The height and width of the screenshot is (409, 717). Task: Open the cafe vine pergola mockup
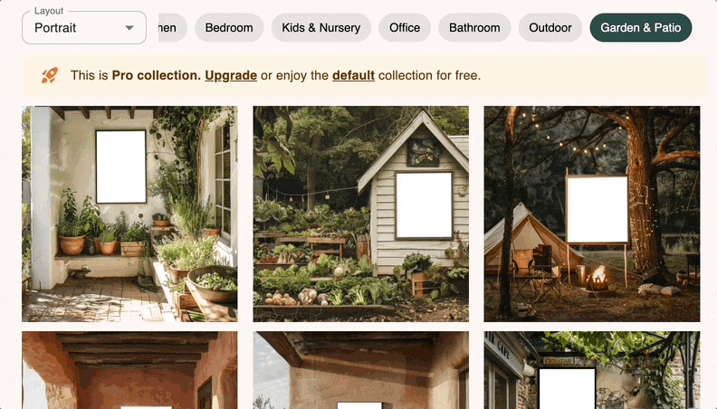tap(592, 370)
